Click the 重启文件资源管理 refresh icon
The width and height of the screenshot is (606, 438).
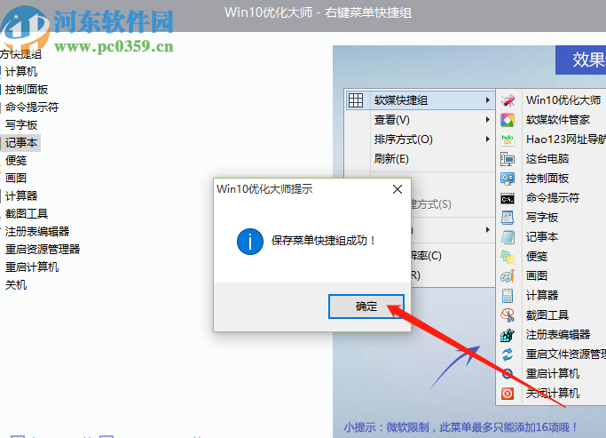[508, 354]
